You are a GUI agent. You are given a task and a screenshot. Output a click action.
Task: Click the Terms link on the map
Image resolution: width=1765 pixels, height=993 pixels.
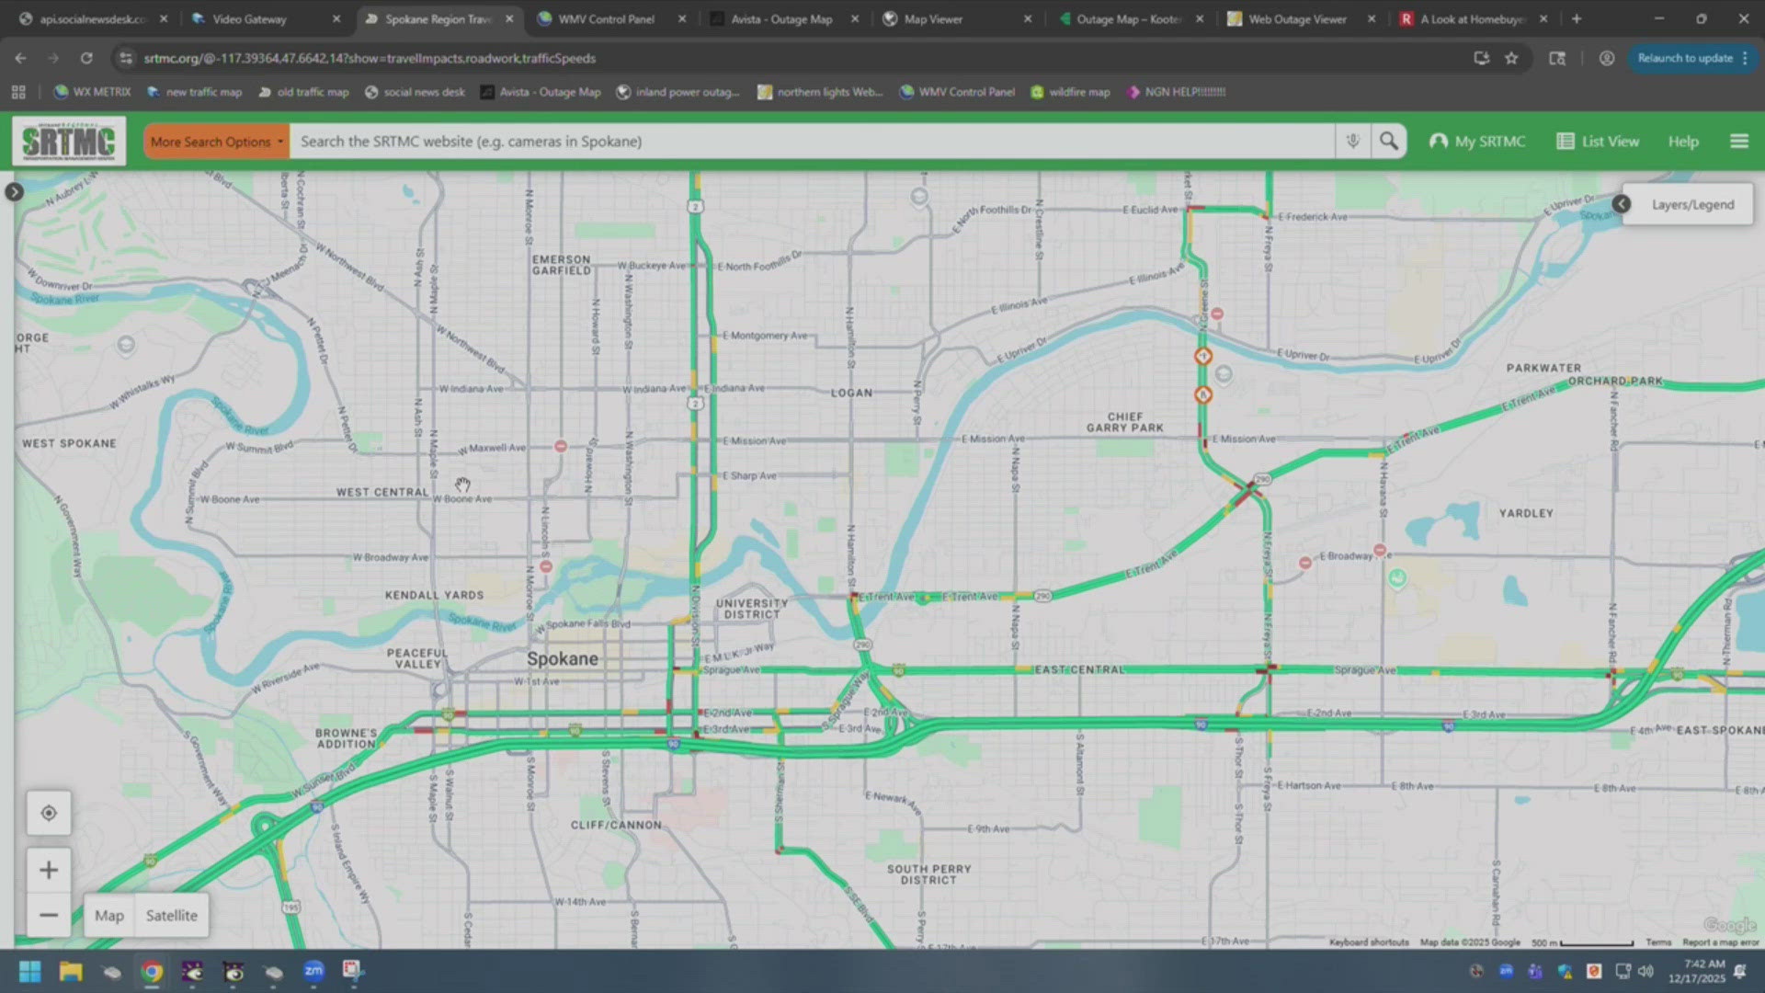(x=1658, y=942)
